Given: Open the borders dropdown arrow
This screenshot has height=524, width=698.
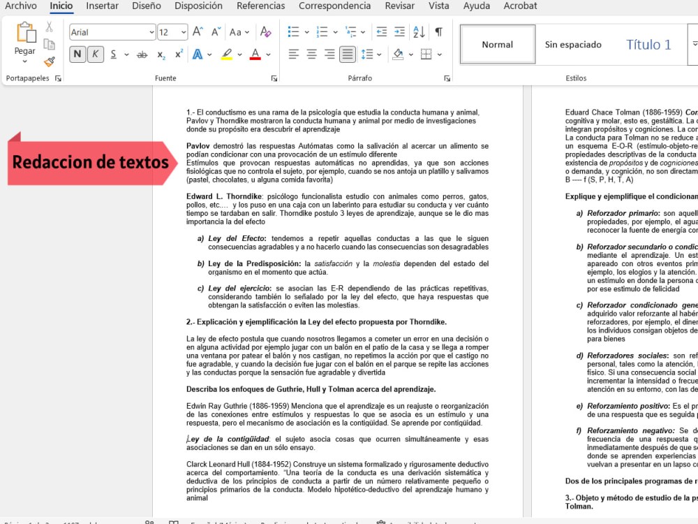Looking at the screenshot, I should [x=440, y=54].
